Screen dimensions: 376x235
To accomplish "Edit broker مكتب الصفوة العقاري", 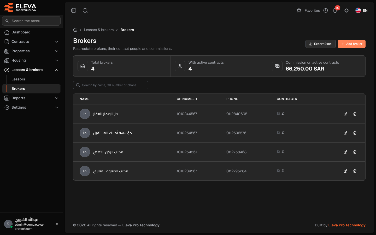I will click(x=345, y=171).
